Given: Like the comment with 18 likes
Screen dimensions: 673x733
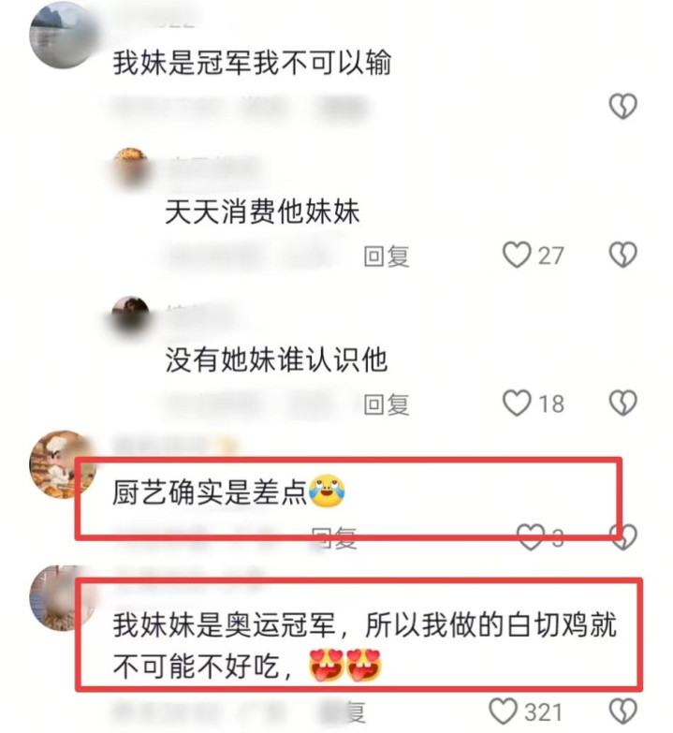Looking at the screenshot, I should point(517,403).
